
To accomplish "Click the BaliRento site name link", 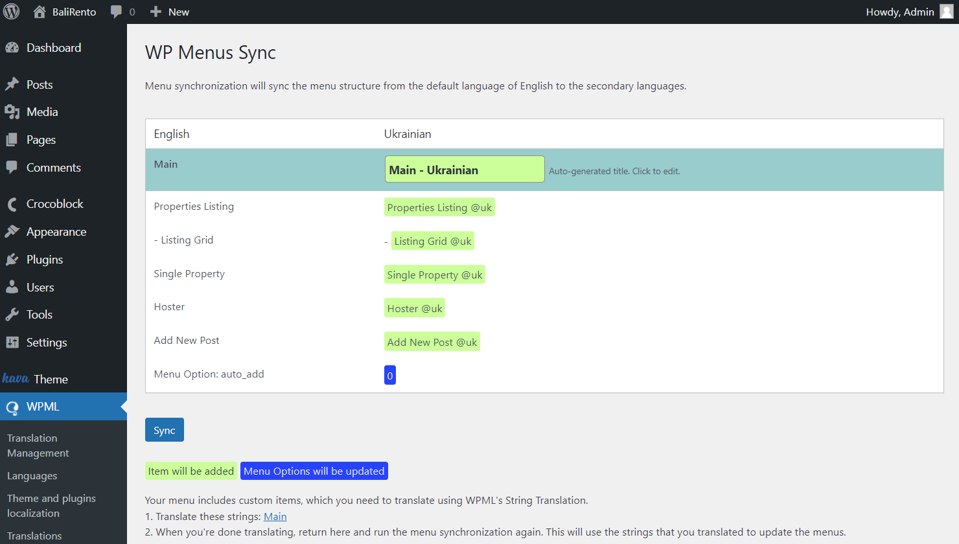I will 74,12.
